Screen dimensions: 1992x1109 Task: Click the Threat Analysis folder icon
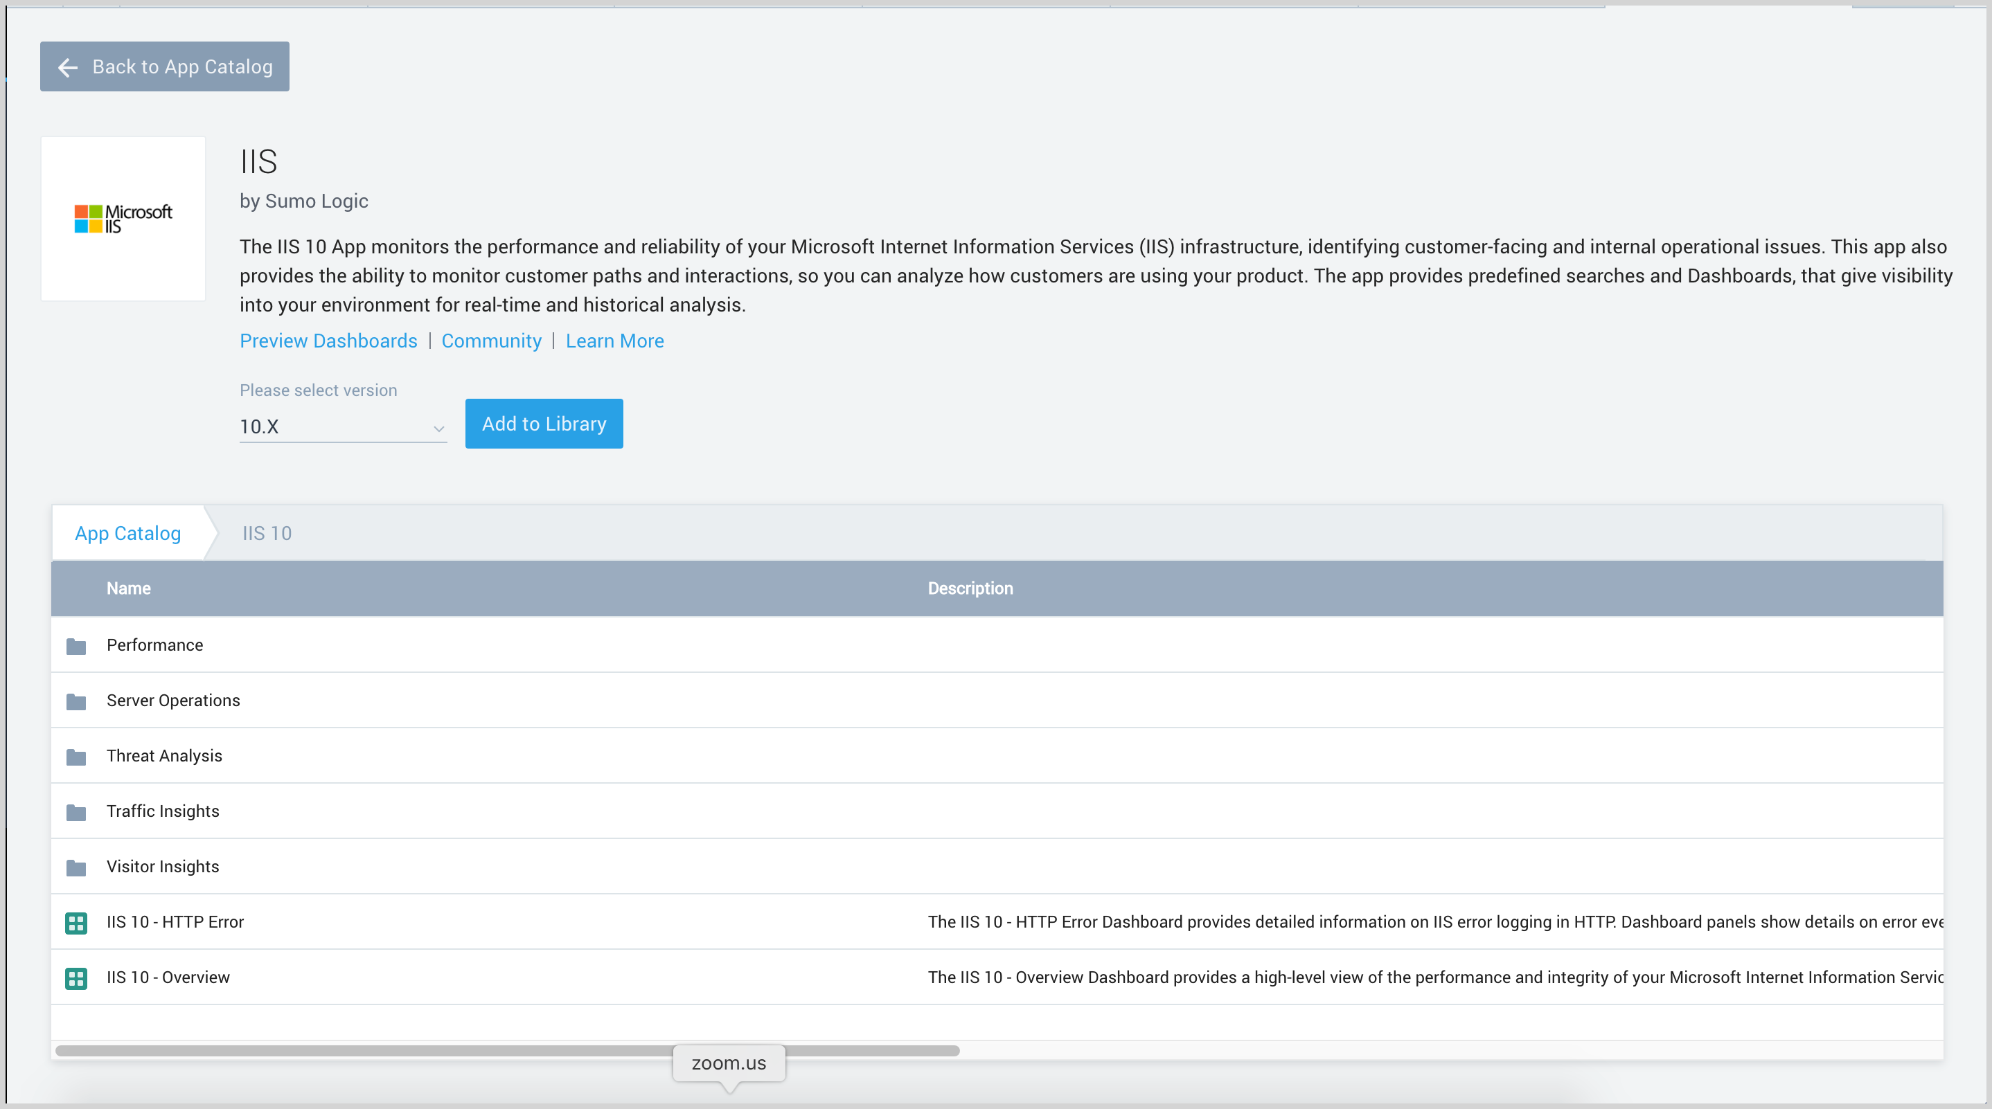coord(75,757)
